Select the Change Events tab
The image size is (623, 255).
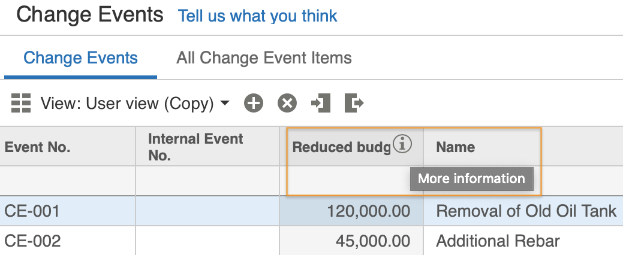(x=81, y=58)
